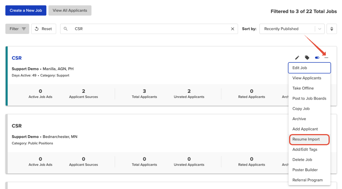The width and height of the screenshot is (342, 189).
Task: Click the Sort by dropdown chevron
Action: coord(320,29)
